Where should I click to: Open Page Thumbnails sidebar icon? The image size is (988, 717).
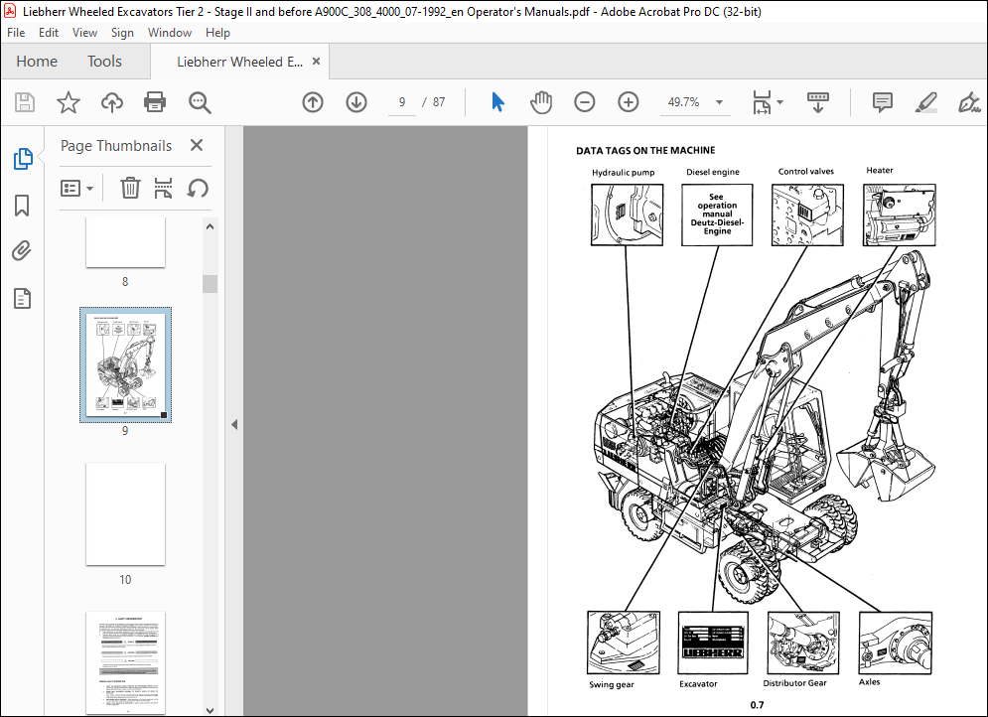23,159
